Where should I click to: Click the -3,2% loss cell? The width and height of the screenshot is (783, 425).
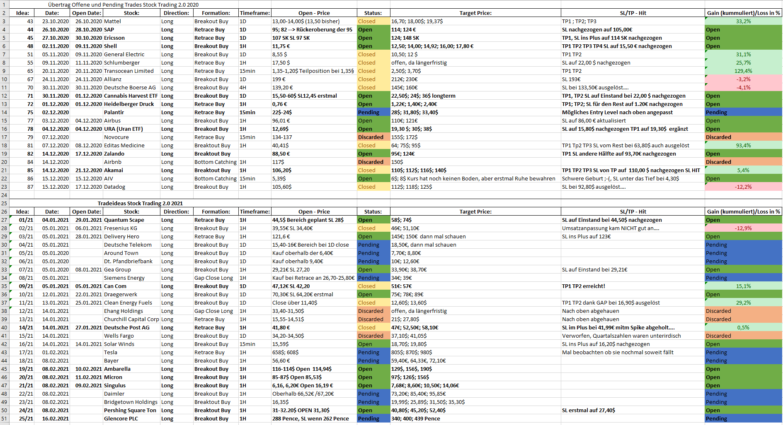[743, 79]
